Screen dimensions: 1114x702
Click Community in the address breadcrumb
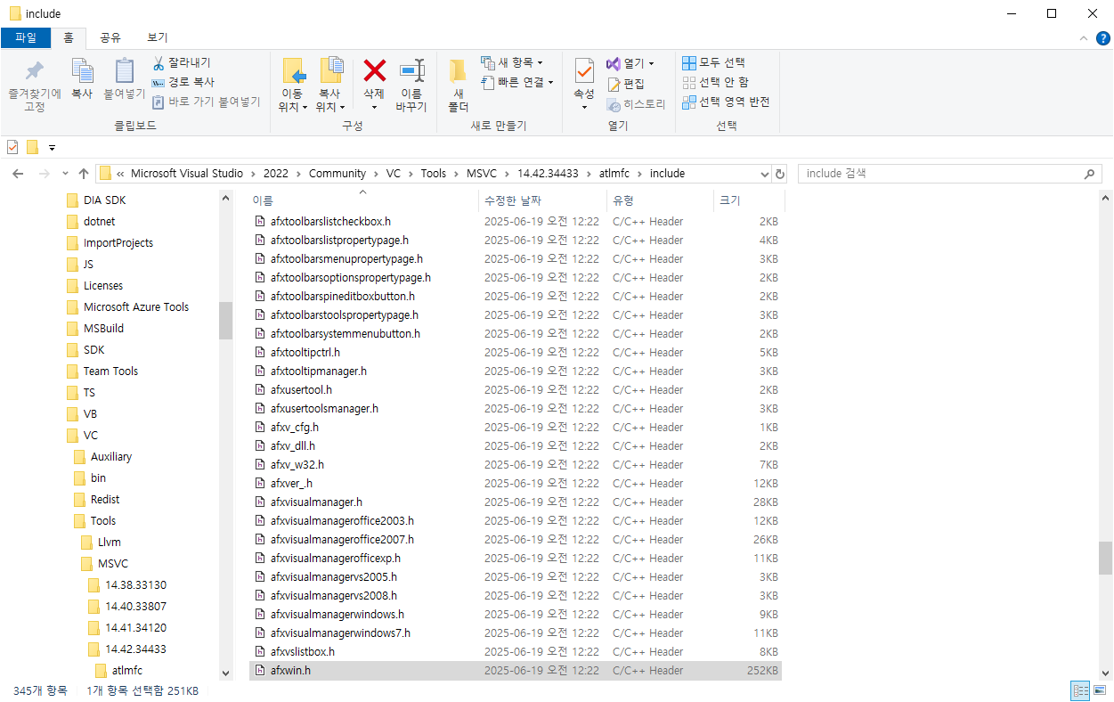(x=337, y=174)
